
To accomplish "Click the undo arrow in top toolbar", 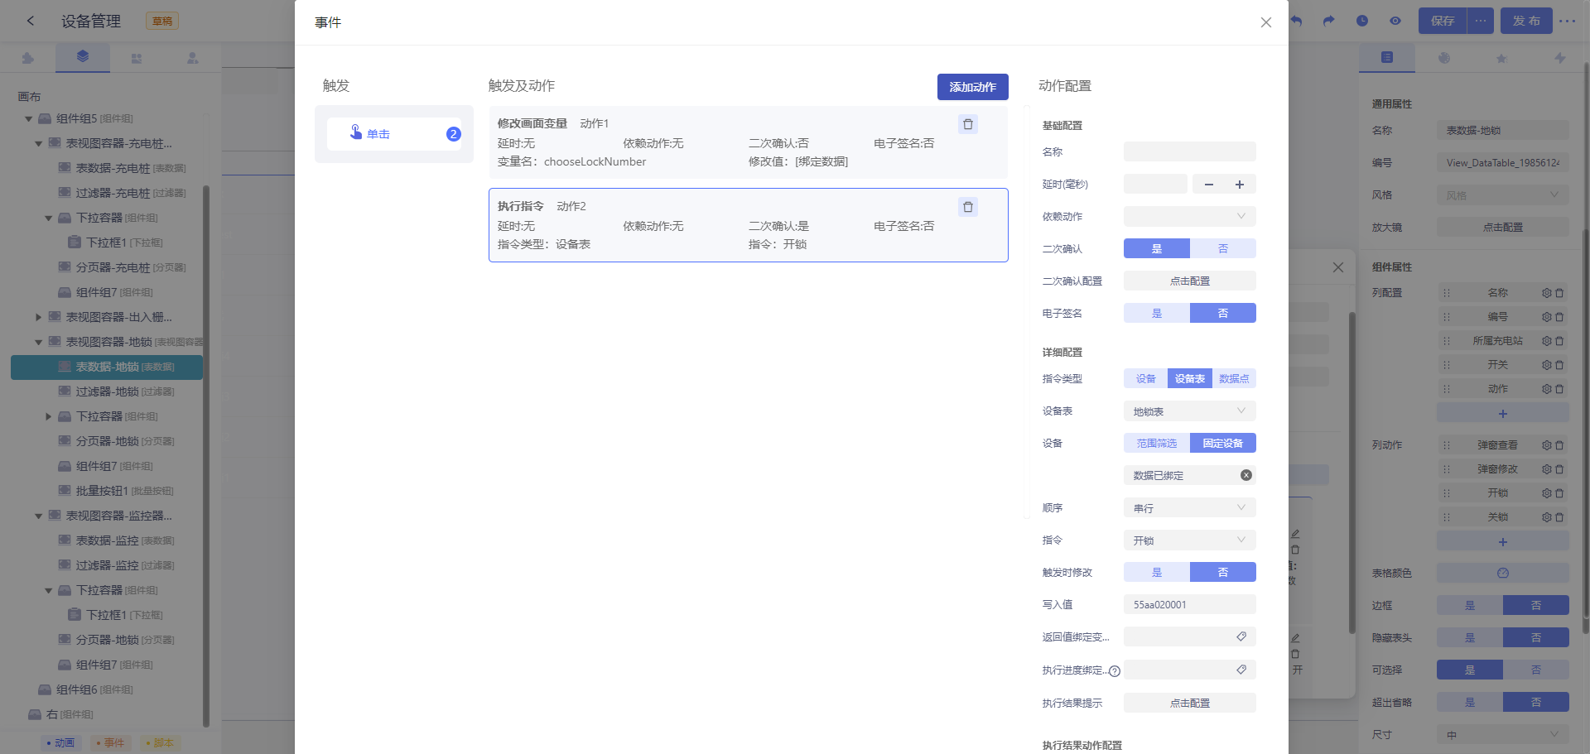I will tap(1296, 21).
